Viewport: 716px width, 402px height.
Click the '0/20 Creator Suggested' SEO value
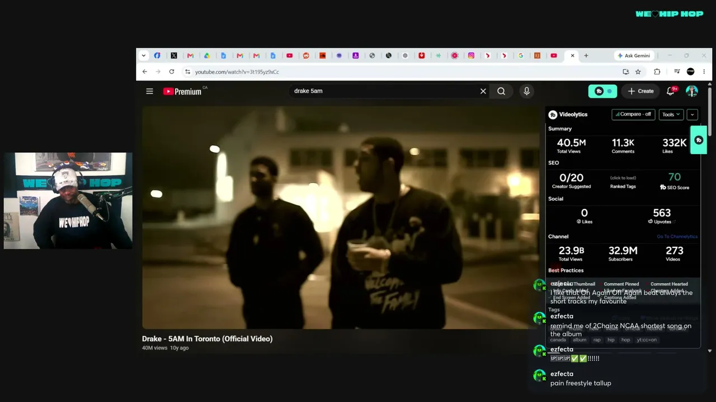pyautogui.click(x=571, y=181)
